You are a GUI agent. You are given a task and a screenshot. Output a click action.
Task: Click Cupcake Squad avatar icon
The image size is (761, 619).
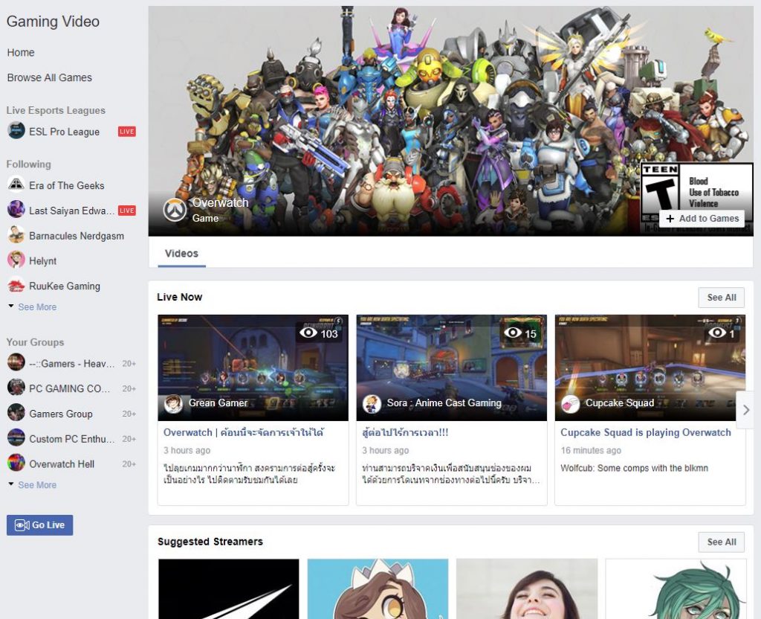coord(570,404)
